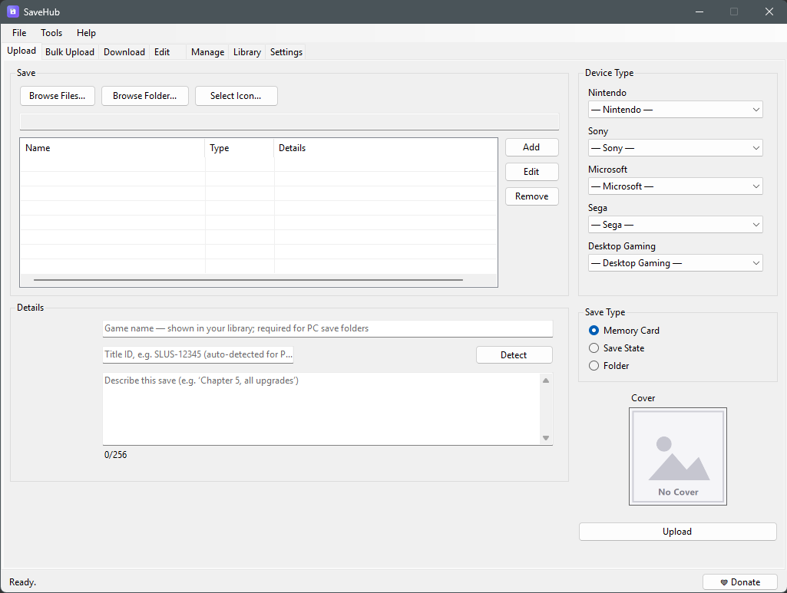Click the Detect button
Image resolution: width=787 pixels, height=593 pixels.
[514, 355]
